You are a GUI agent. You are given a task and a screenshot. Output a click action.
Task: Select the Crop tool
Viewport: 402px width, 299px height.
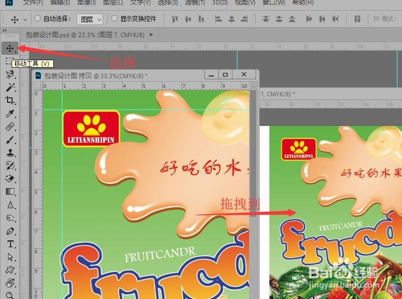(x=10, y=100)
